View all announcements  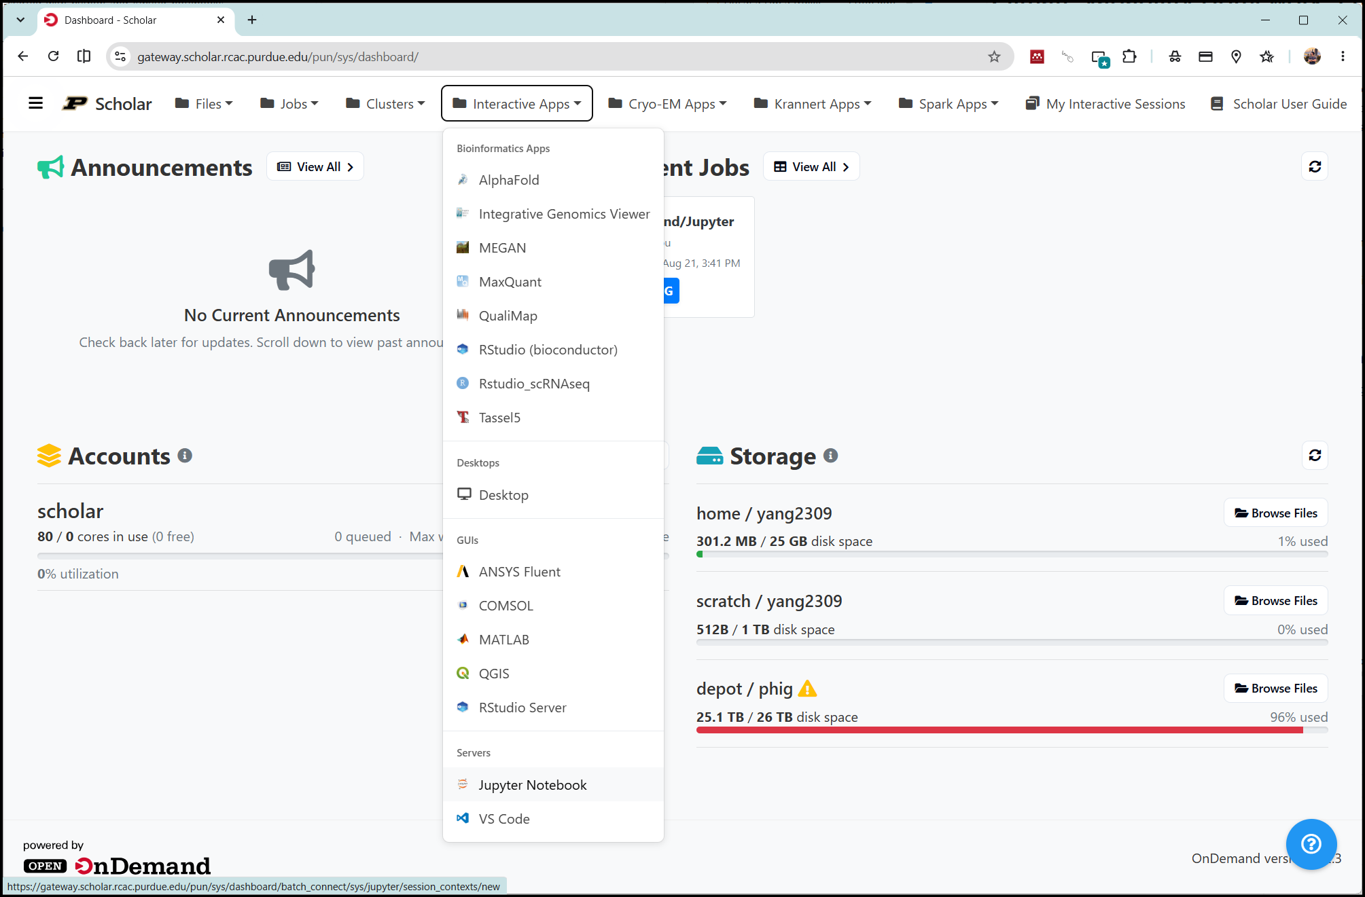pos(315,167)
